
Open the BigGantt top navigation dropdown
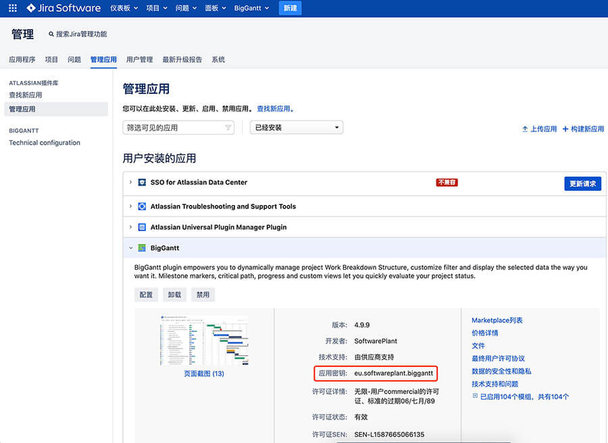(x=251, y=7)
